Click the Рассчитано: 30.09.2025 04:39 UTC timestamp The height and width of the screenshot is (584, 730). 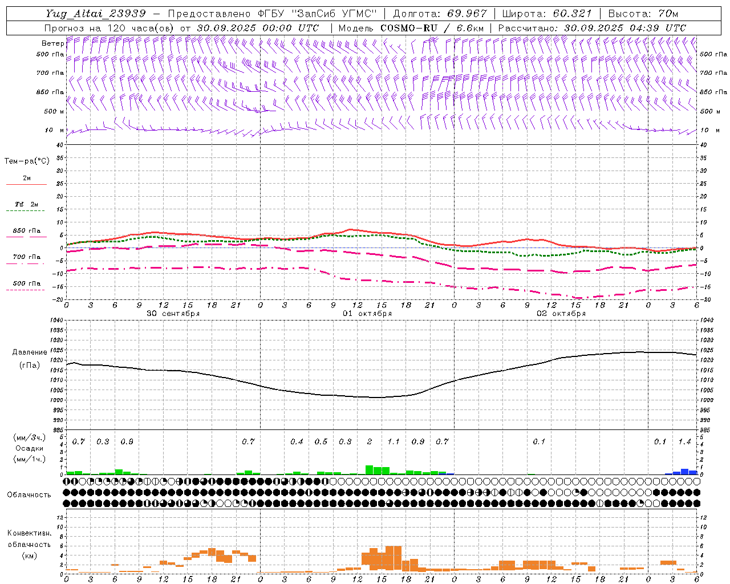pyautogui.click(x=593, y=28)
